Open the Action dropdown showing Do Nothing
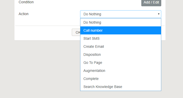The height and width of the screenshot is (98, 183). (121, 14)
